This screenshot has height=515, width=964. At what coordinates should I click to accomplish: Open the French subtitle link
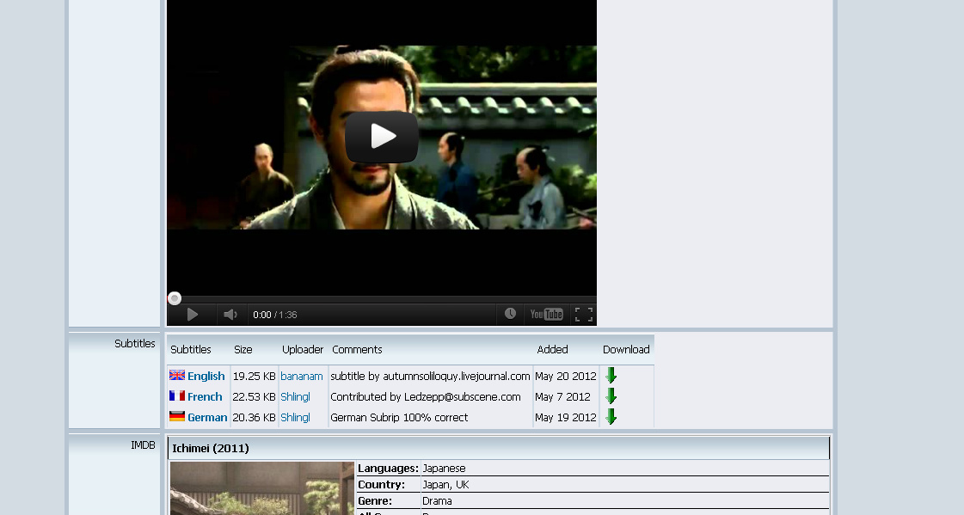pyautogui.click(x=205, y=397)
